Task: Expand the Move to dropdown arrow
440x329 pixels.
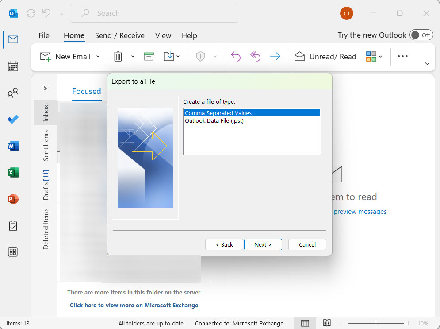Action: [177, 56]
